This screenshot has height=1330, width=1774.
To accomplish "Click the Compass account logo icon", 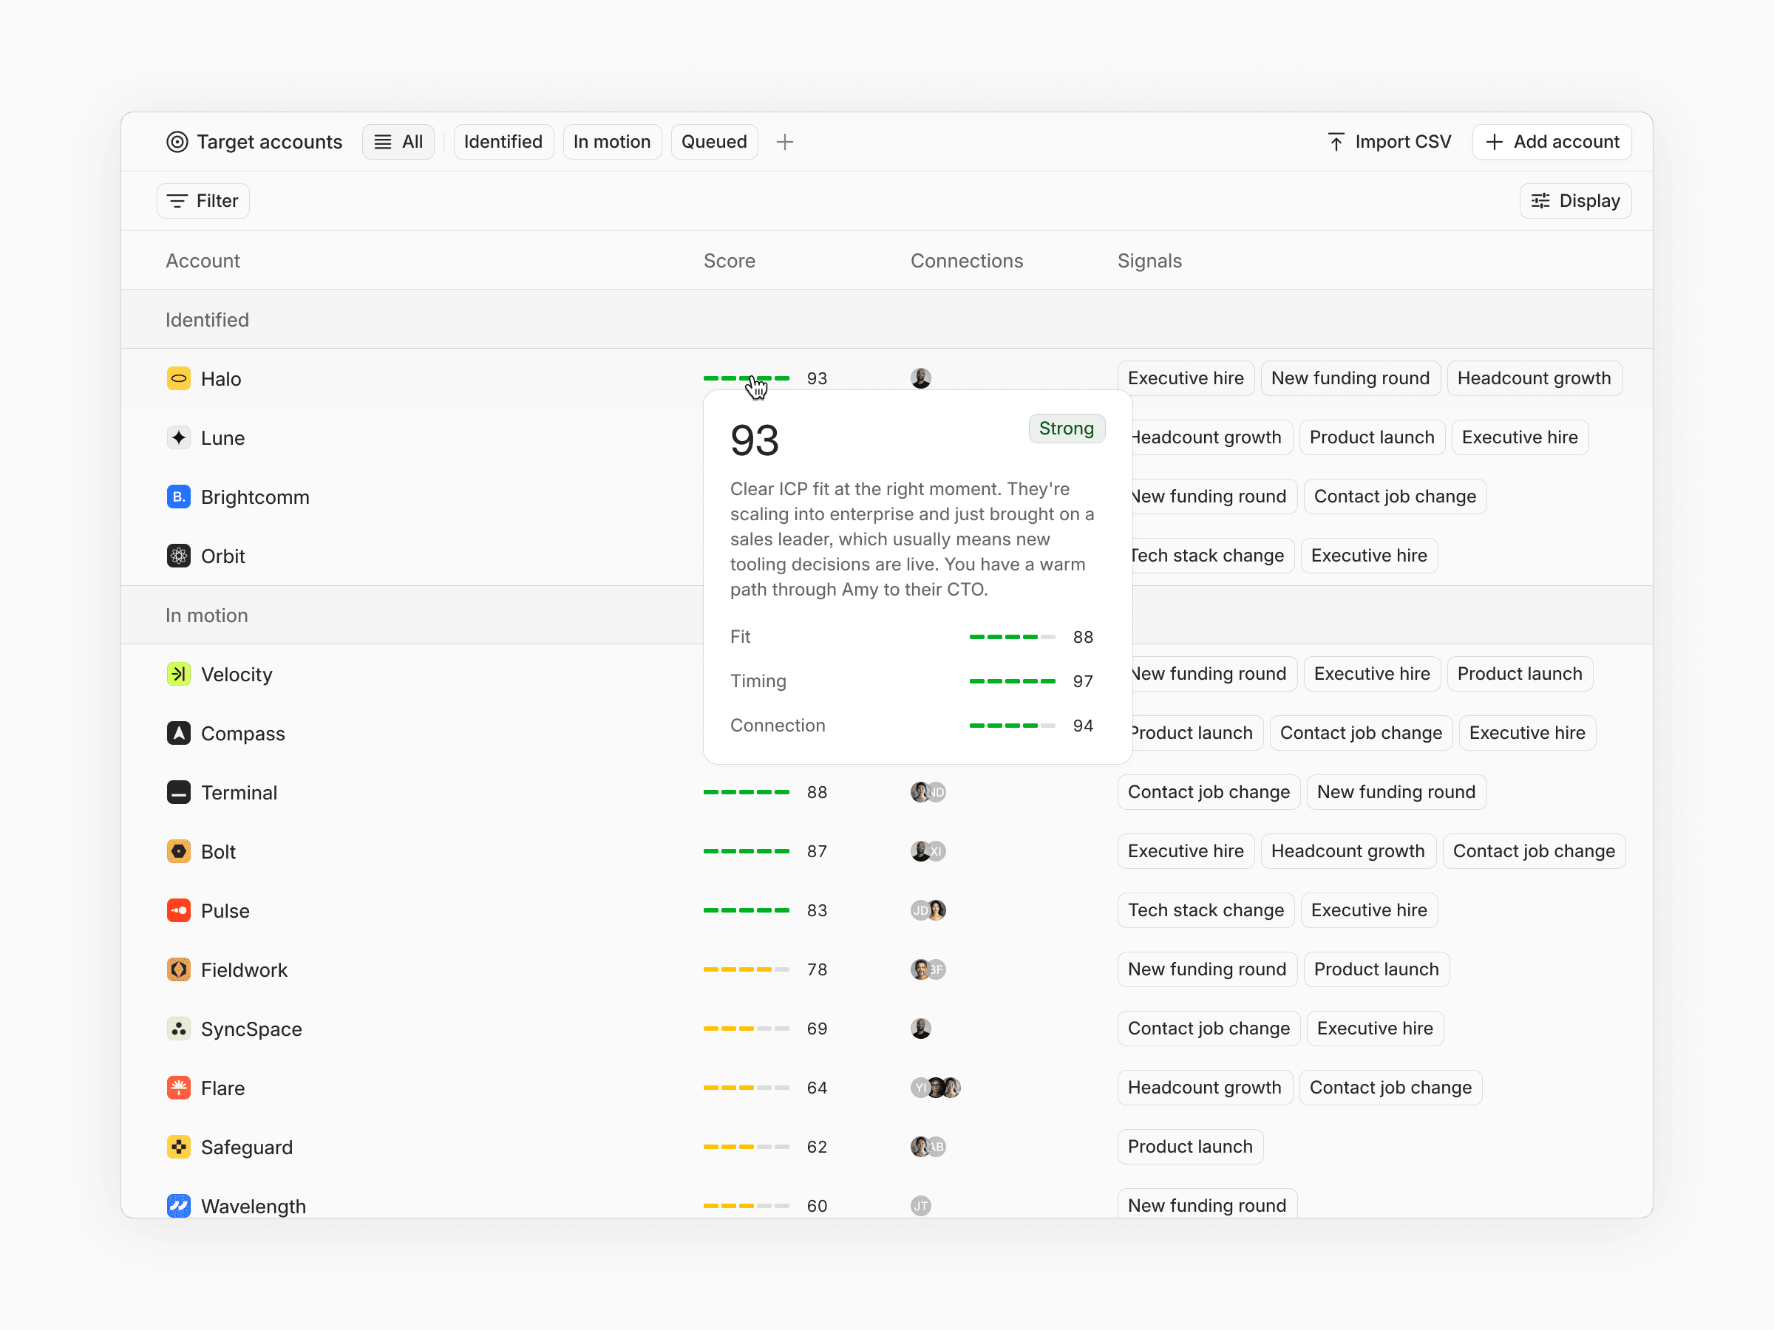I will click(x=178, y=733).
